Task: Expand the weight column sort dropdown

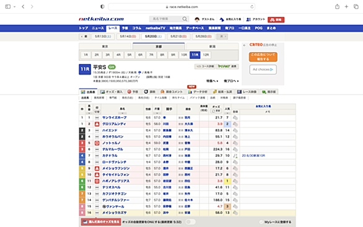Action: [157, 113]
